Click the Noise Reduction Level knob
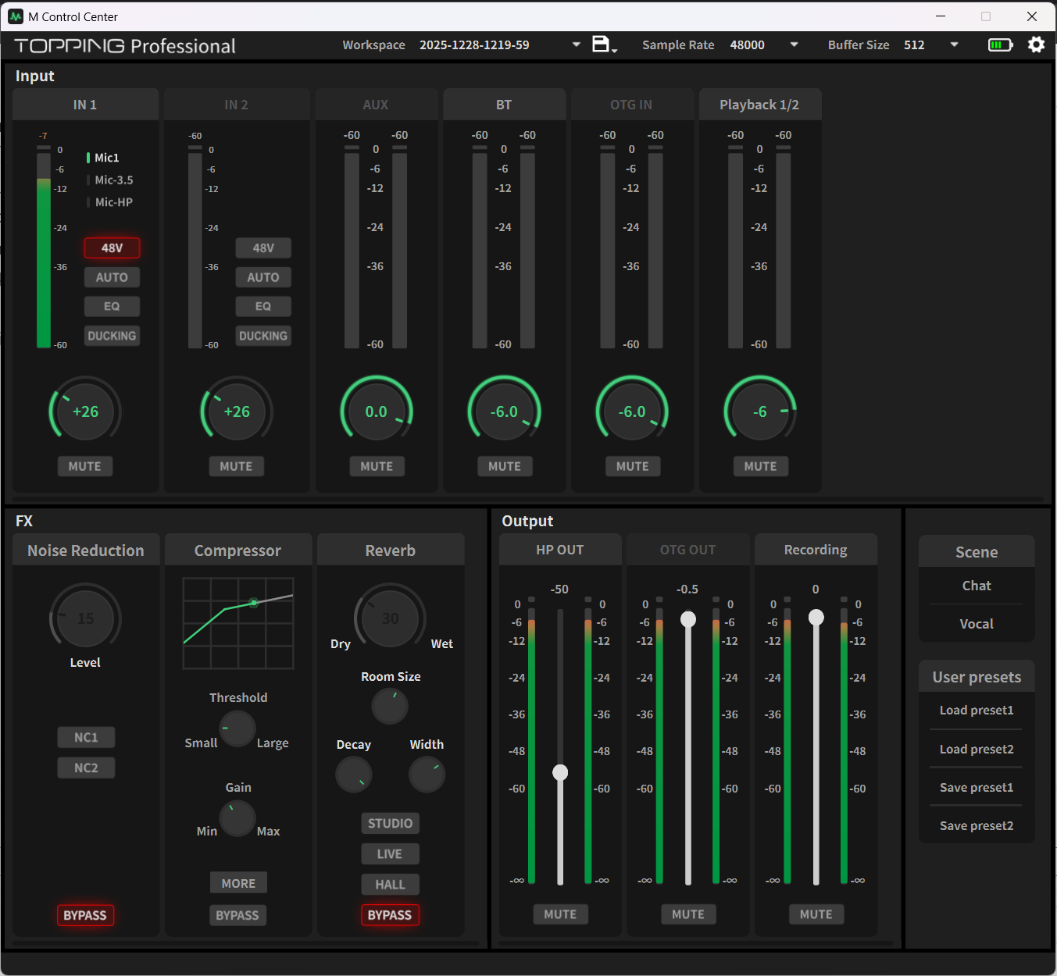Screen dimensions: 1057x976 click(x=85, y=618)
